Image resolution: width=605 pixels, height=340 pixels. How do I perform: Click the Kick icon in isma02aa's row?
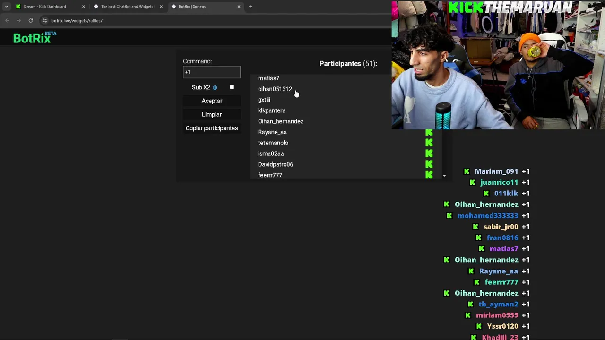pyautogui.click(x=429, y=153)
